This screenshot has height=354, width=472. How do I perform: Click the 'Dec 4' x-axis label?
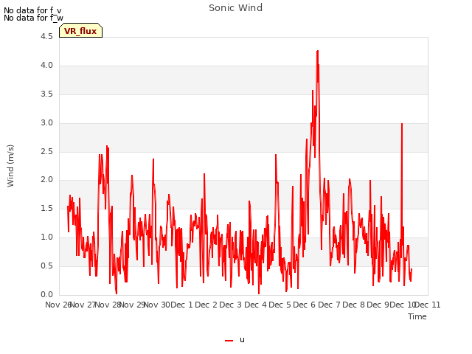coord(255,305)
